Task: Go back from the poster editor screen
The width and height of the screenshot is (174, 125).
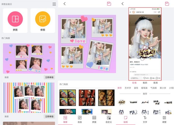Action: click(65, 4)
